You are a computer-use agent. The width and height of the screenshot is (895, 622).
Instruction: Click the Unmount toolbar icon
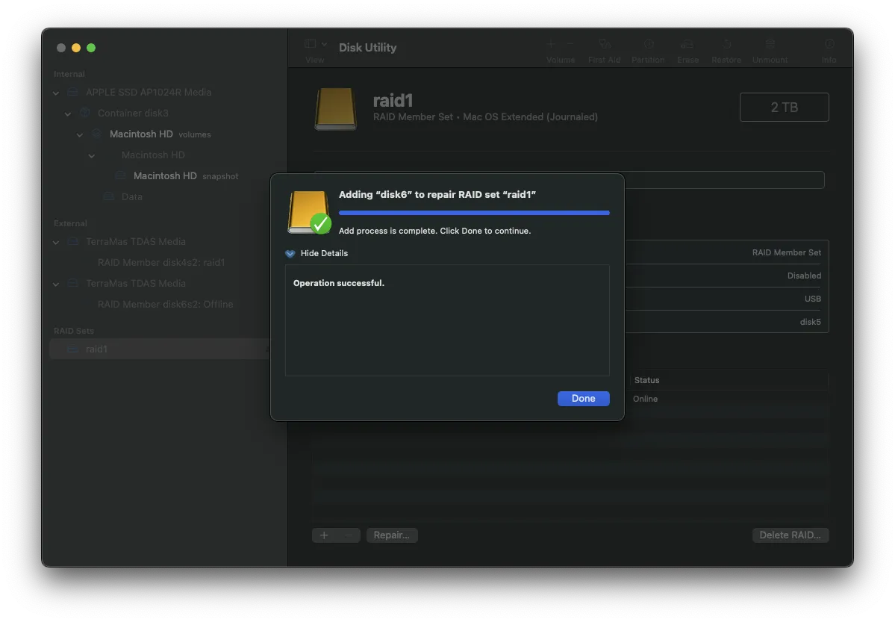770,44
